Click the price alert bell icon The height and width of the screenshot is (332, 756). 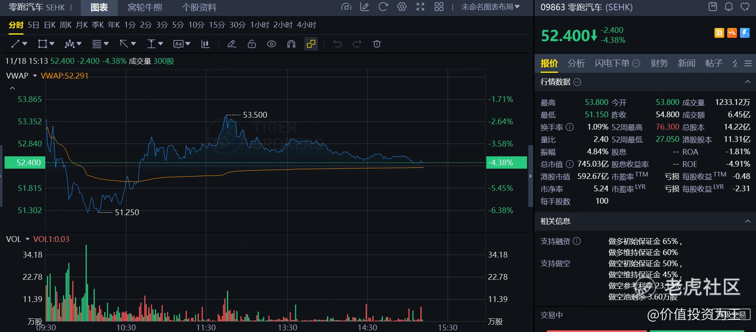(x=729, y=7)
